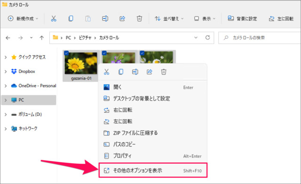The width and height of the screenshot is (301, 184).
Task: Click the folder icon in the address bar
Action: (55, 37)
